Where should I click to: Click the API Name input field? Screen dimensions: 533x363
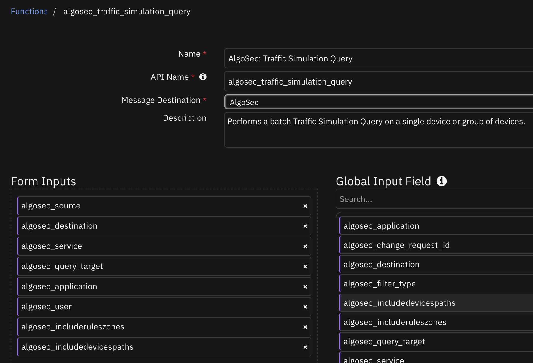click(379, 82)
